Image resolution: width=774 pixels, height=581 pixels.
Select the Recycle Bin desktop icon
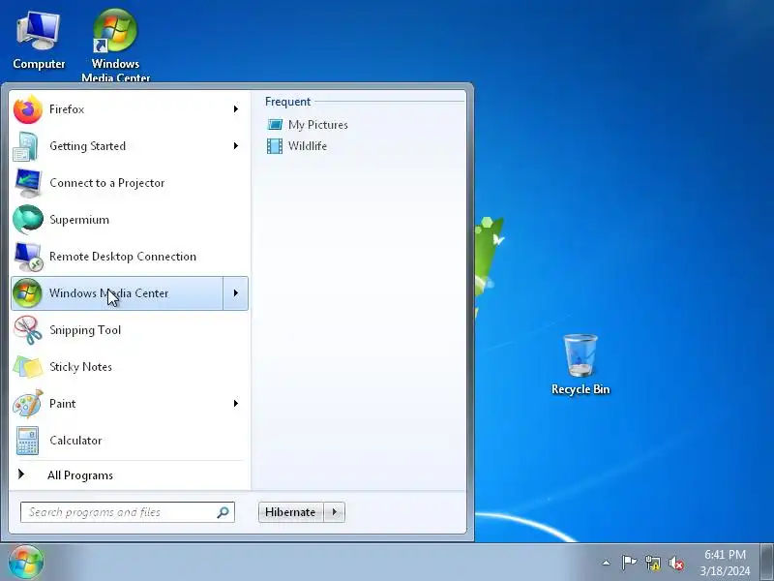(580, 365)
